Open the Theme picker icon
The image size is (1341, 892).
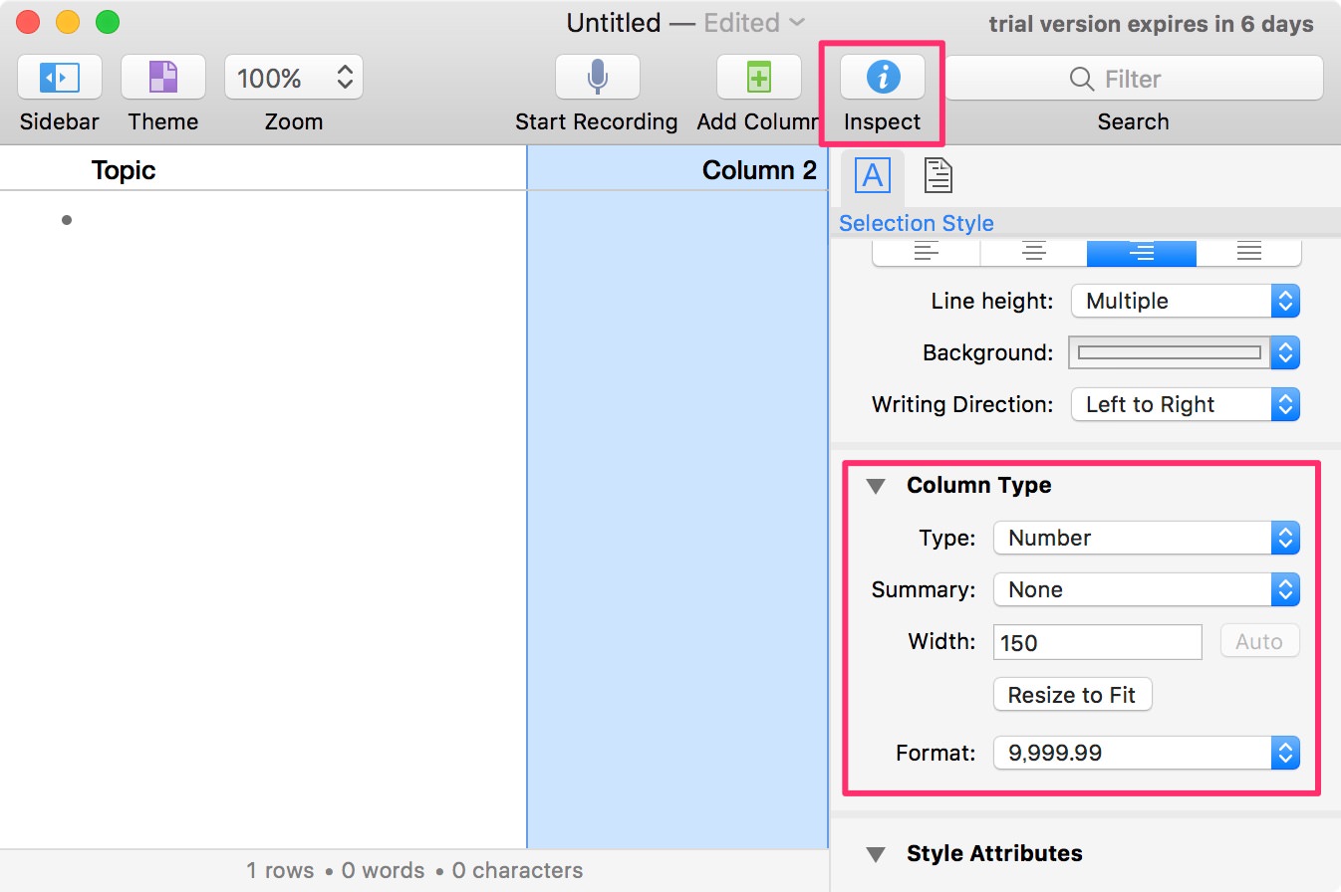pos(162,78)
